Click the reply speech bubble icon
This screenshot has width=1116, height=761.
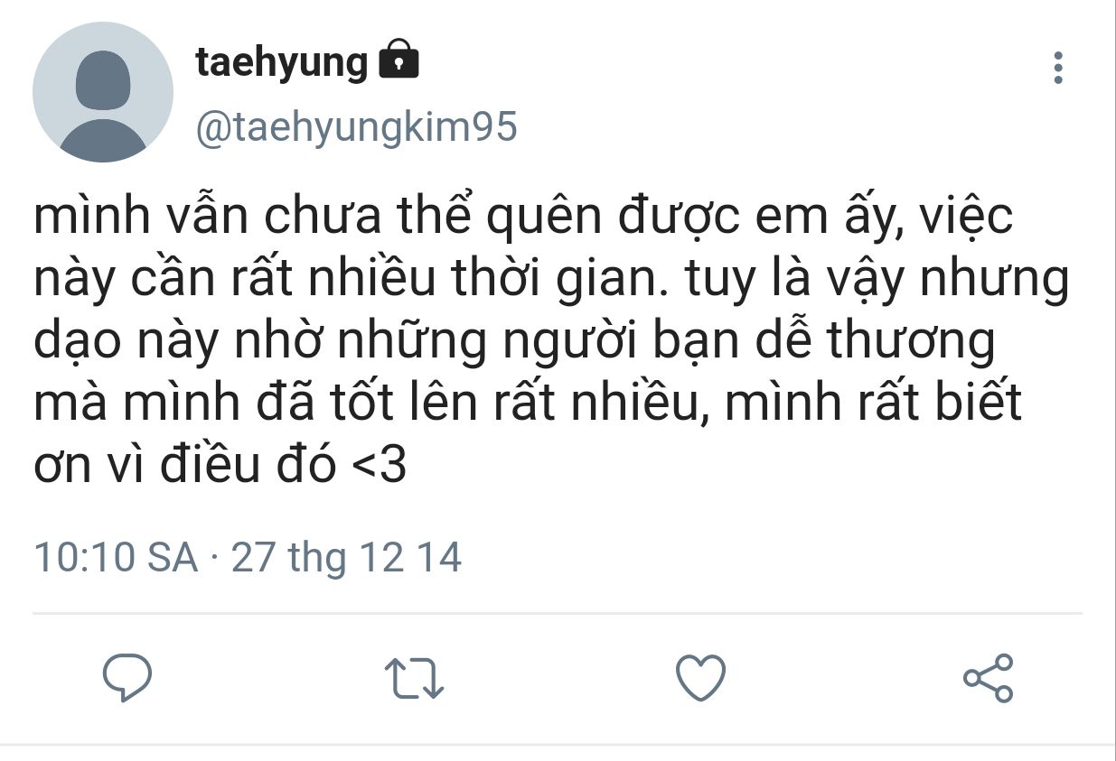coord(127,678)
